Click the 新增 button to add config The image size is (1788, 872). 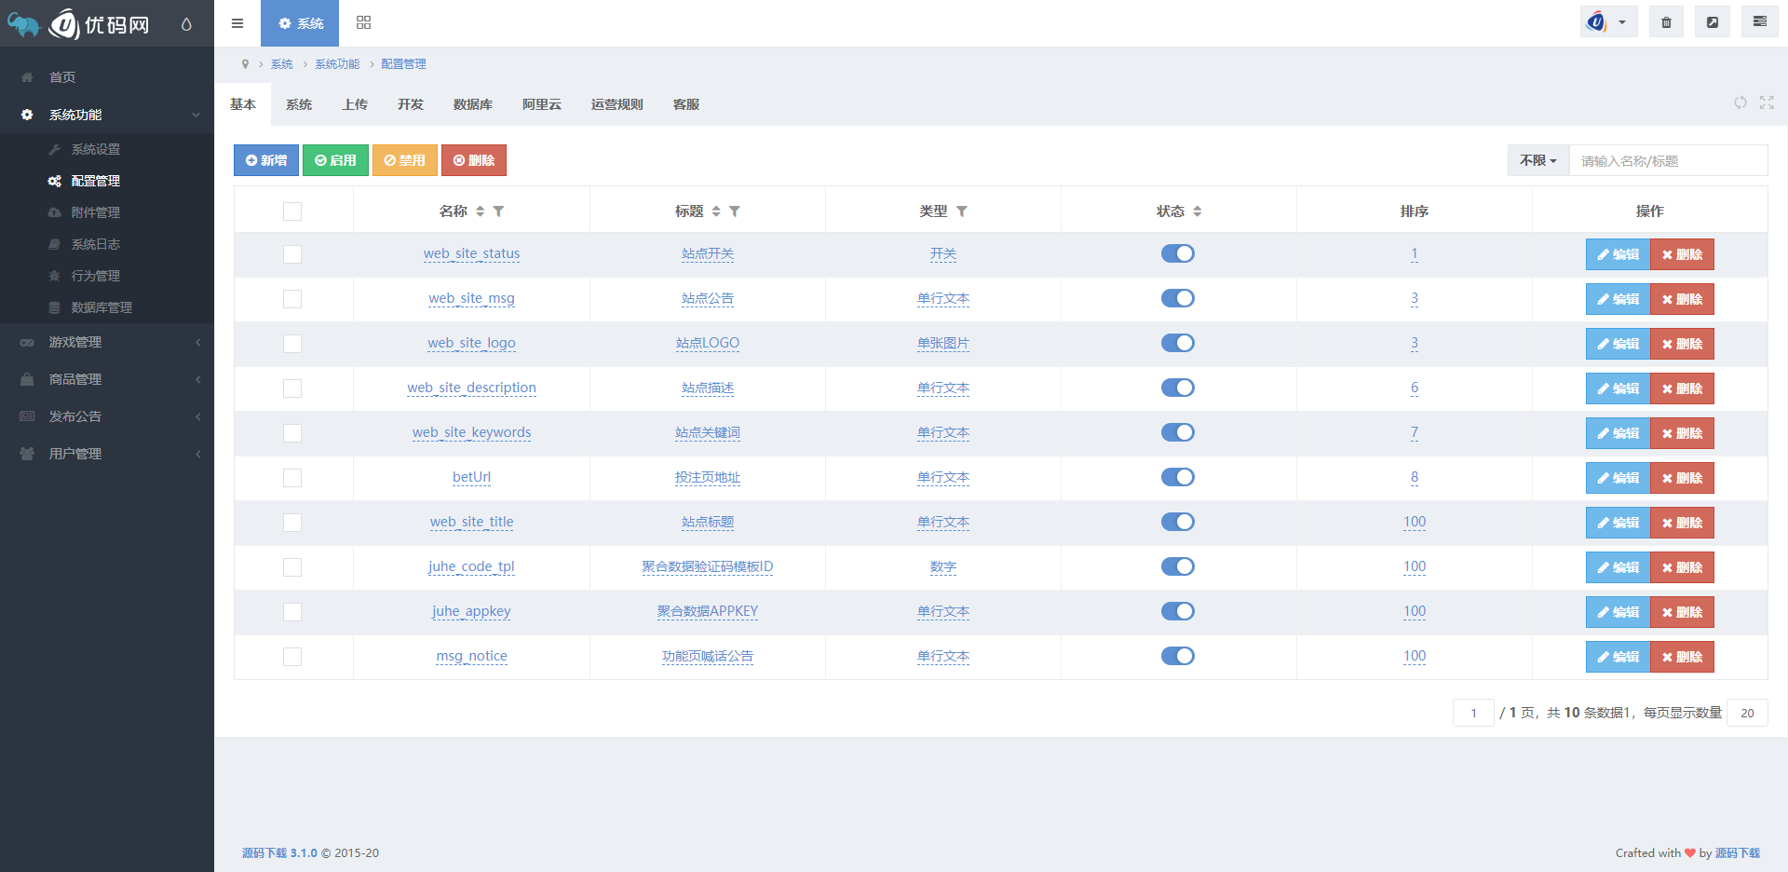[265, 160]
